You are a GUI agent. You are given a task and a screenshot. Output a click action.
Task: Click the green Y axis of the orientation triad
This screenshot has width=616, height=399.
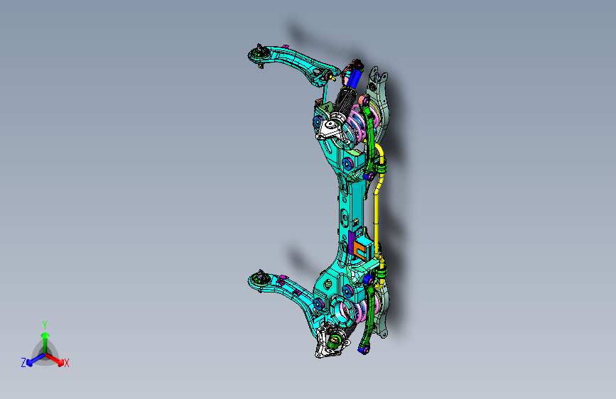tap(45, 341)
